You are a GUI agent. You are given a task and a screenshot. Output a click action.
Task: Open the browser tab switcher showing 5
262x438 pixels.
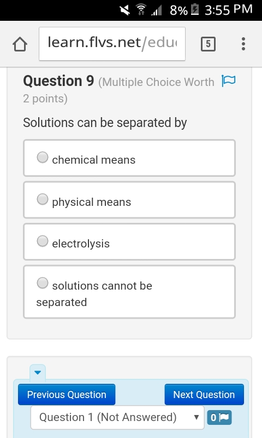[x=208, y=44]
